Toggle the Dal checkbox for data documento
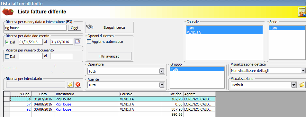This screenshot has width=306, height=117. tap(7, 42)
